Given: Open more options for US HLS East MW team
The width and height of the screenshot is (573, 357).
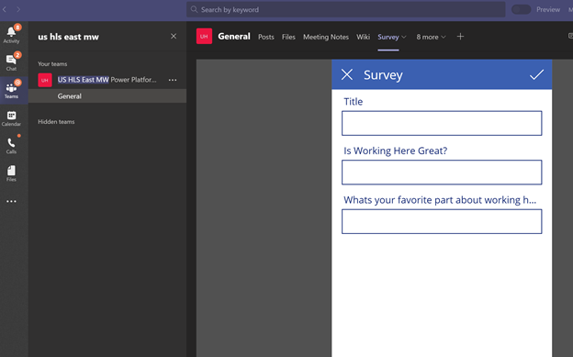Looking at the screenshot, I should point(173,80).
